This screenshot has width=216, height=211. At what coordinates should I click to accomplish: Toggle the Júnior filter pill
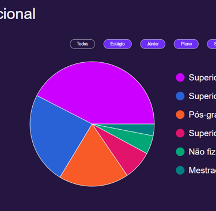153,44
